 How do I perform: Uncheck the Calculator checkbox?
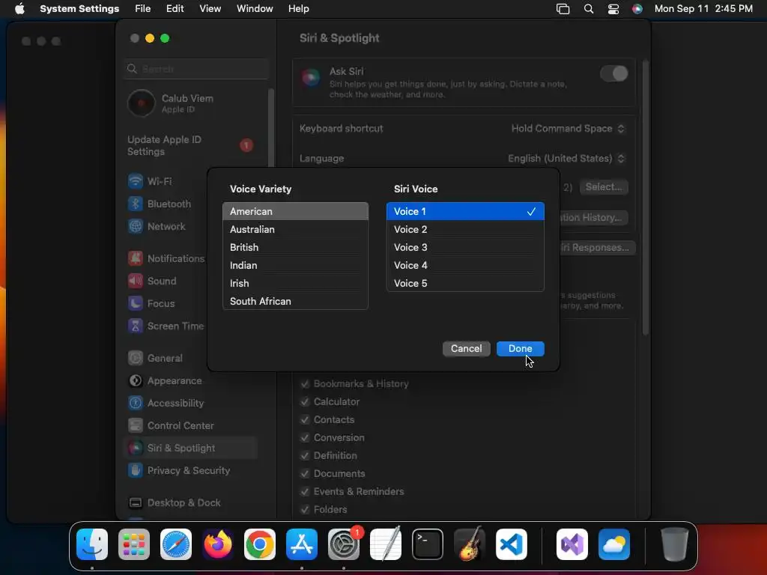[305, 402]
